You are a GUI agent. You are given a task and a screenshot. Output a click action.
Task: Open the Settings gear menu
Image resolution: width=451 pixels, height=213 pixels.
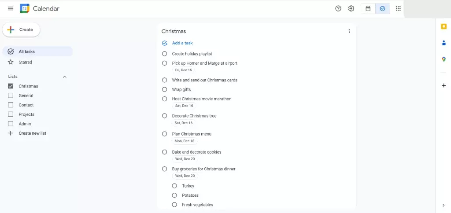[x=351, y=8]
